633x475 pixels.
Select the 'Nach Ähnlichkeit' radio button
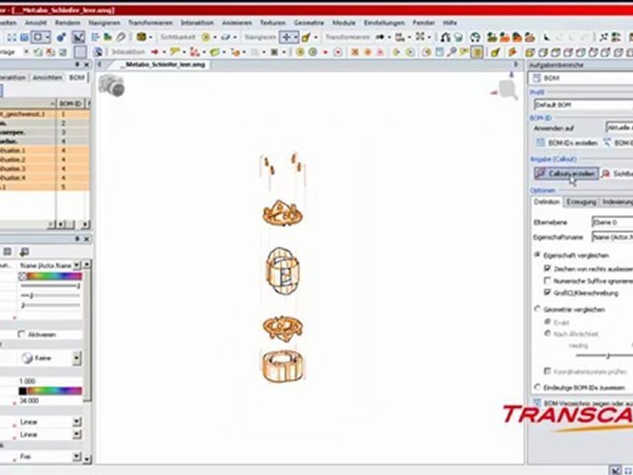point(547,333)
